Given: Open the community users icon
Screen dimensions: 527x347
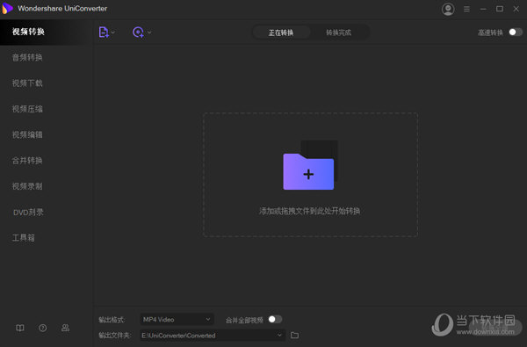Looking at the screenshot, I should [x=65, y=328].
